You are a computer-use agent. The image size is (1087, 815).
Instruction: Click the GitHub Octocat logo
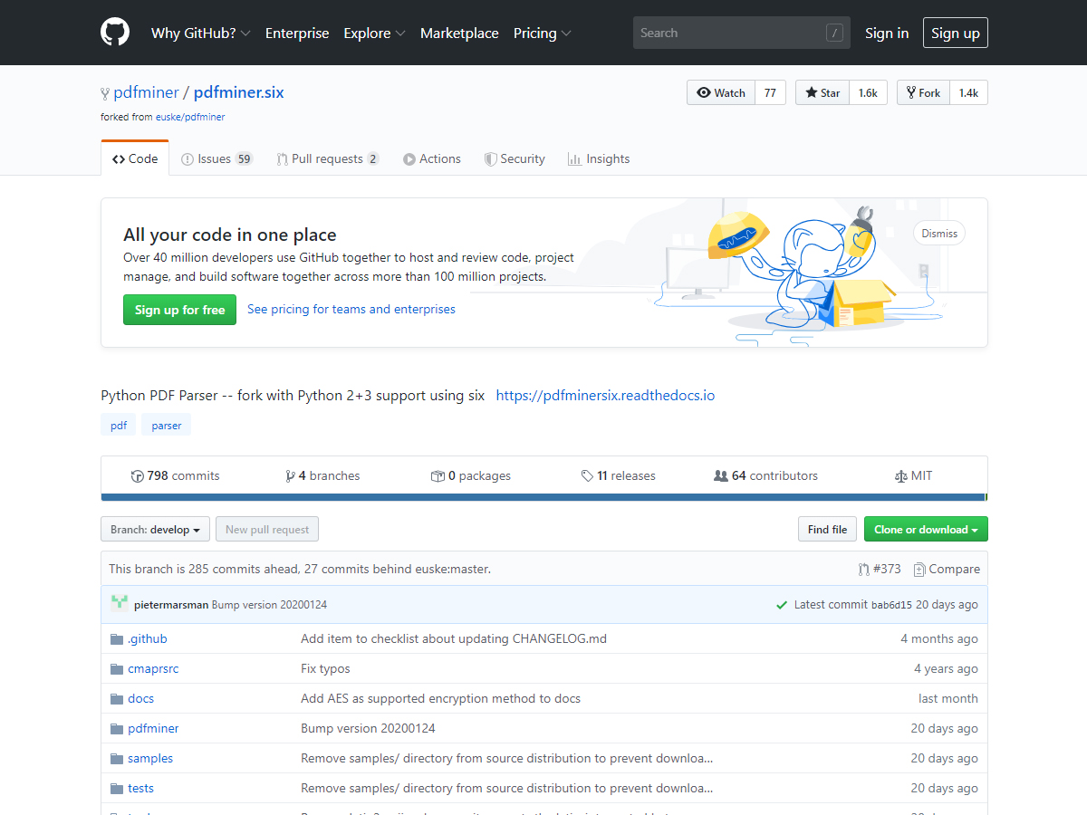point(115,33)
